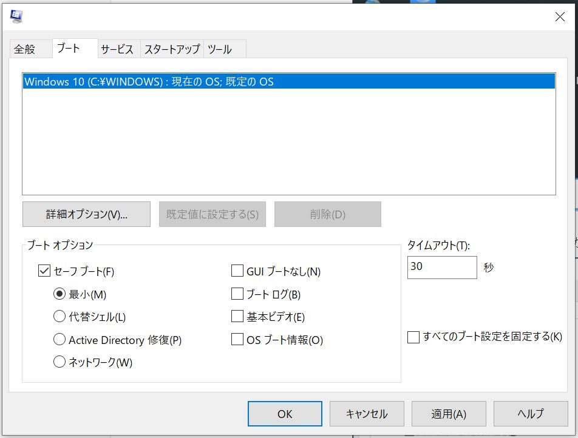Image resolution: width=578 pixels, height=438 pixels.
Task: Click the タイムアウト seconds input field
Action: coord(442,268)
